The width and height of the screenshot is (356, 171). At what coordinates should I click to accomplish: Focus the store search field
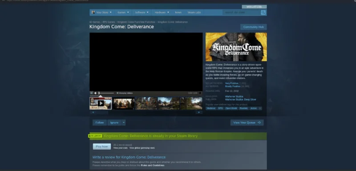(x=242, y=12)
